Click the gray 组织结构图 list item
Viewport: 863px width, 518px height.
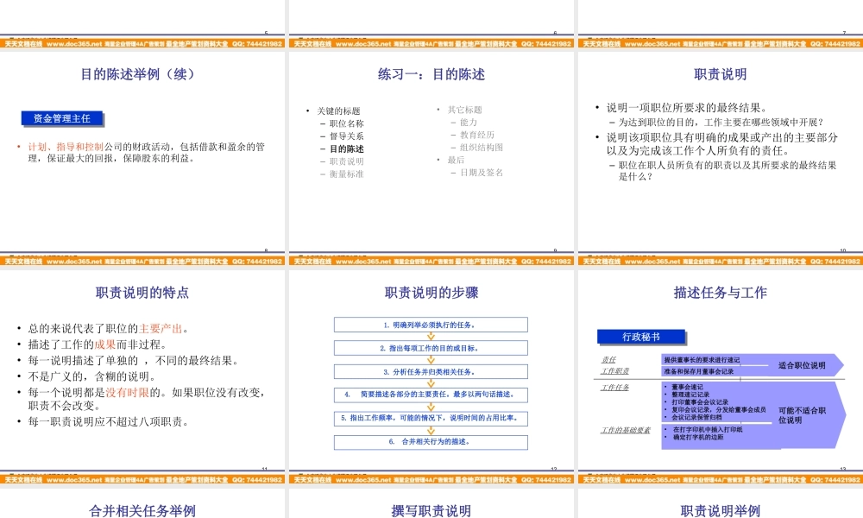482,147
